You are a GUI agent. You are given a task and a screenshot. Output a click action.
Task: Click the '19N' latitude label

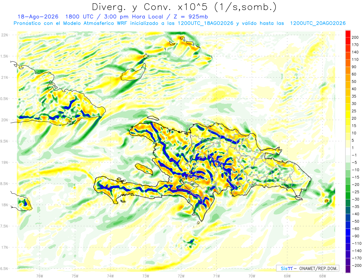(x=5, y=163)
